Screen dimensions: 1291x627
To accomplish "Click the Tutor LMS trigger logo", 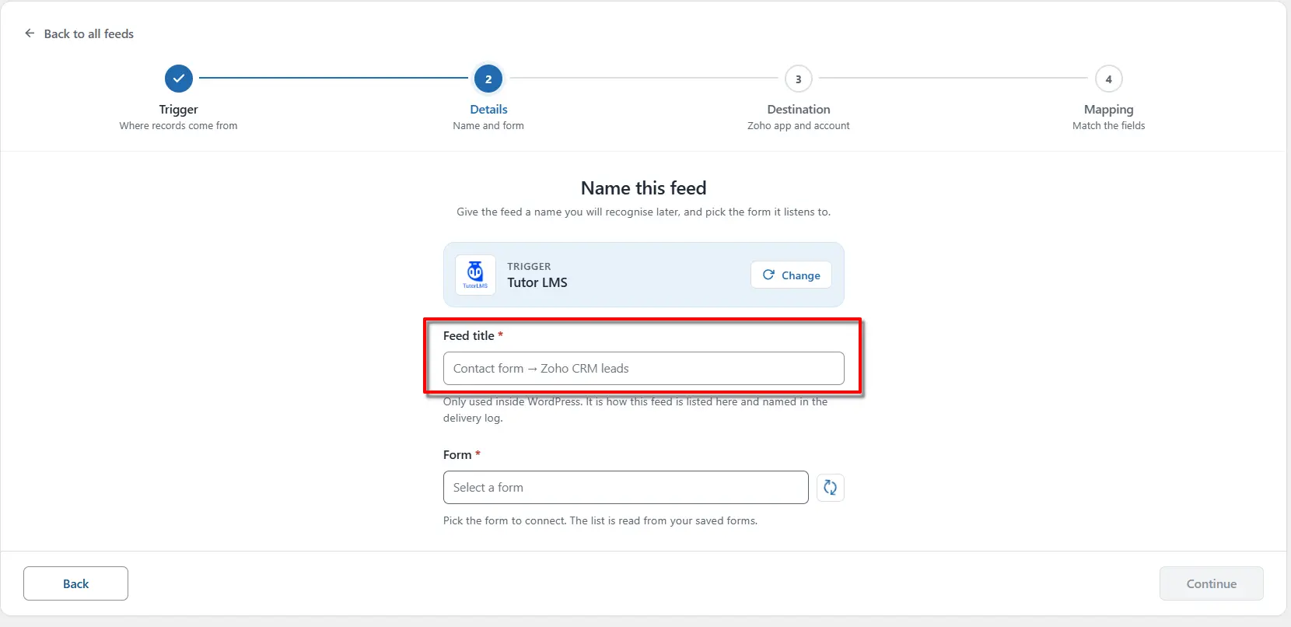I will (475, 275).
